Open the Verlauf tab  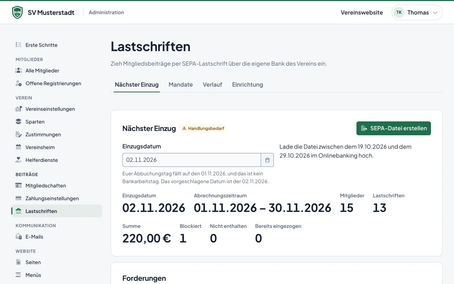click(x=212, y=85)
